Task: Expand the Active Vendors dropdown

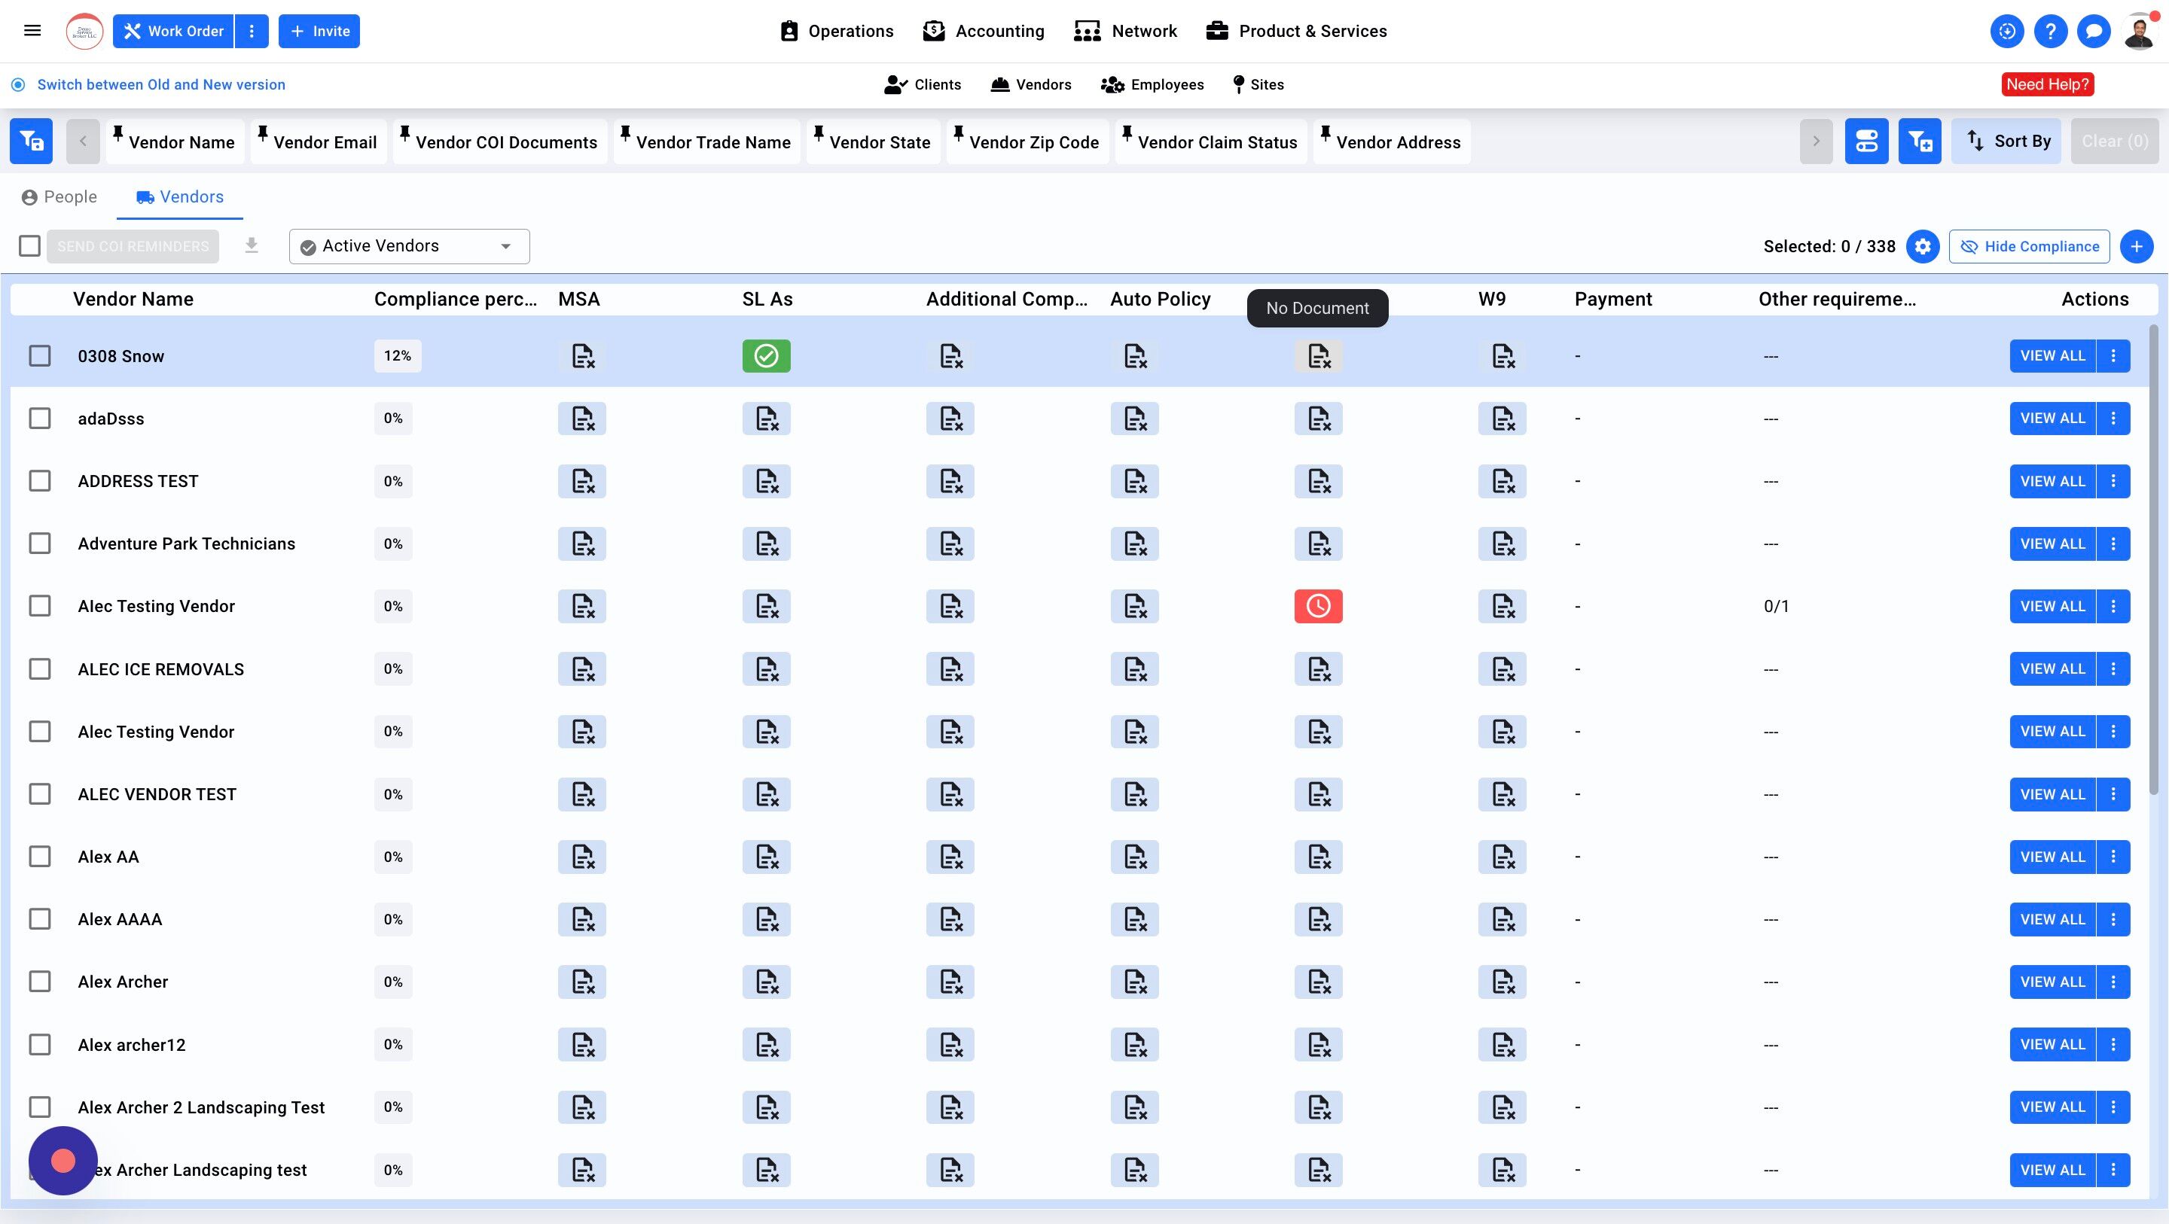Action: tap(409, 246)
